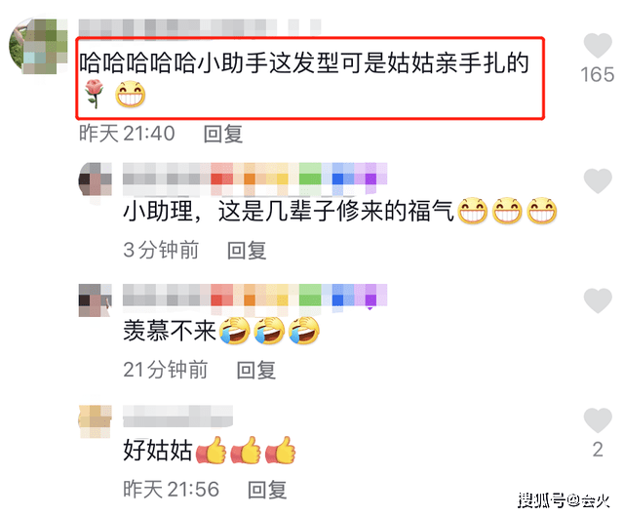624x517 pixels.
Task: Reply to the comment posted 昨天 21:56
Action: click(x=266, y=490)
